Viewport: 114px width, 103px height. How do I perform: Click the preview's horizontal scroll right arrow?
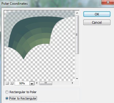[x=72, y=83]
